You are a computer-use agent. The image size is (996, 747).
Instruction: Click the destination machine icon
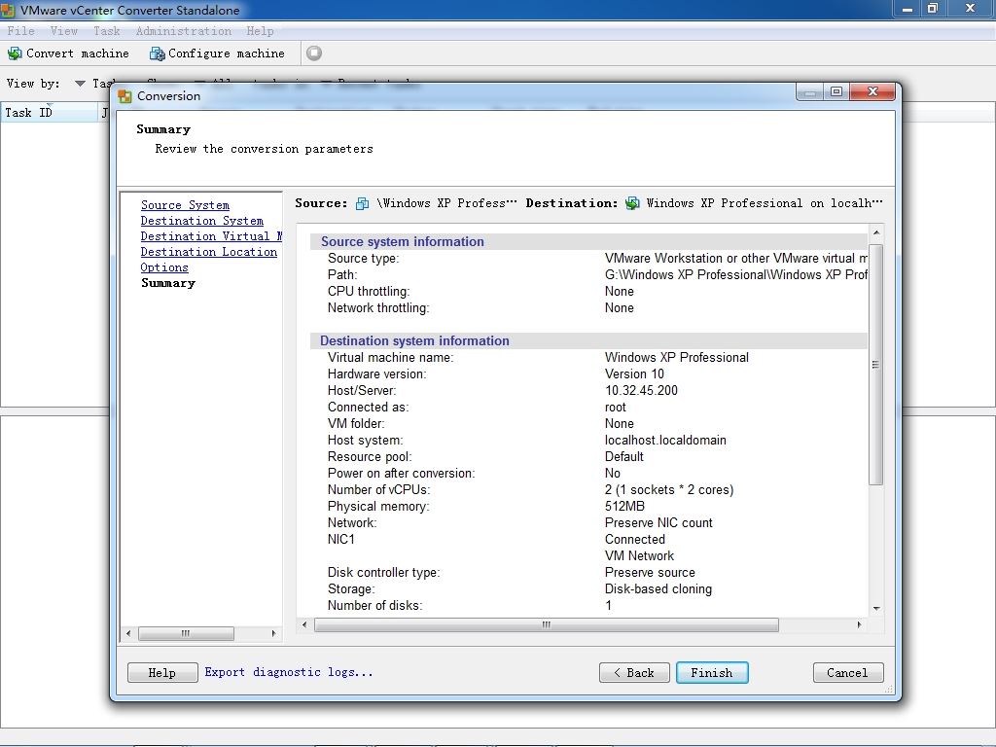coord(632,203)
